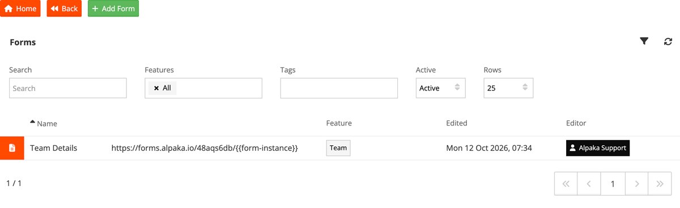Open the Rows per page dropdown

coord(508,88)
